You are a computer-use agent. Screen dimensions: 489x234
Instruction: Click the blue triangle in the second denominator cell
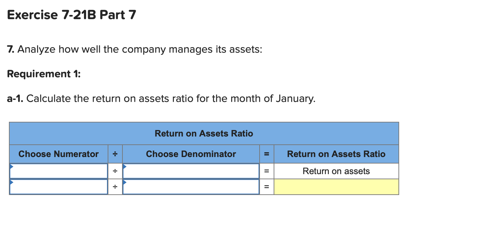125,182
